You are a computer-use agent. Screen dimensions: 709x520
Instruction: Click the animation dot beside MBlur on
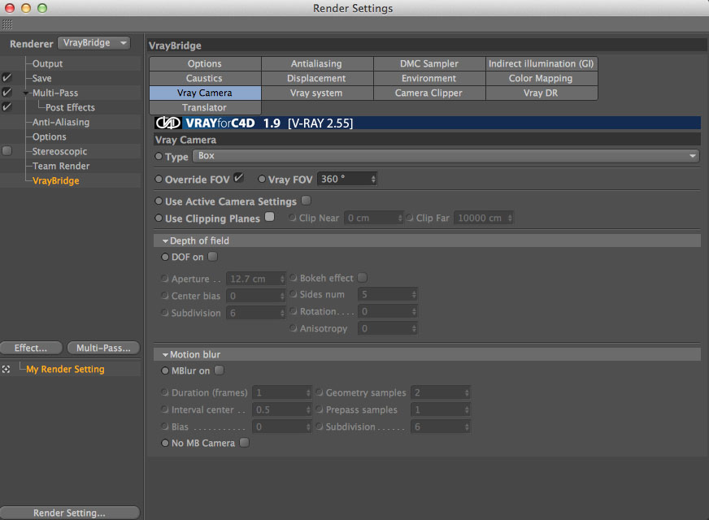click(x=165, y=370)
